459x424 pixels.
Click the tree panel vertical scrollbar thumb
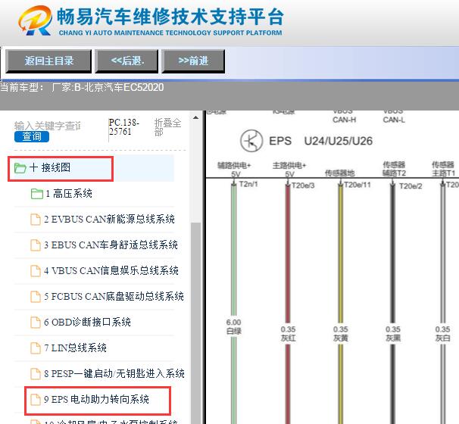[x=195, y=323]
